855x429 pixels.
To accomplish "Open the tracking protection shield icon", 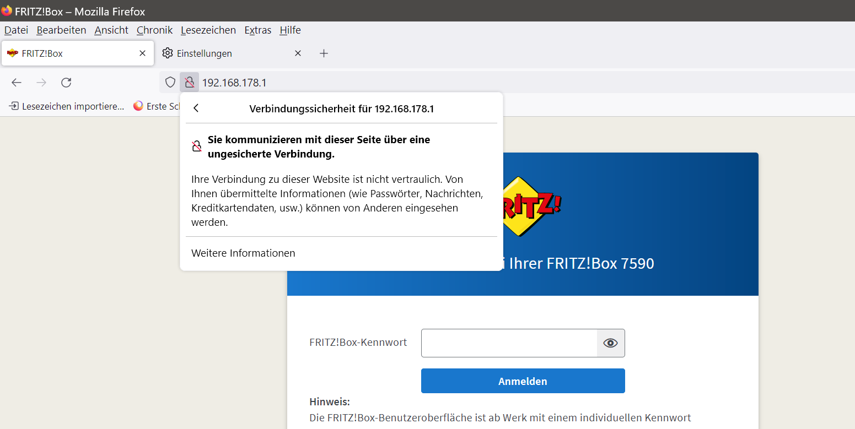I will (x=170, y=83).
